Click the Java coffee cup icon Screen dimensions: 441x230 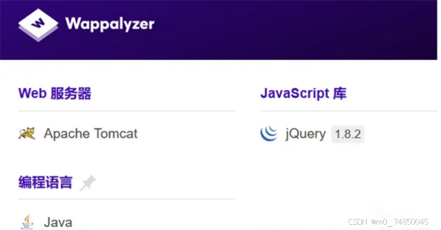pyautogui.click(x=27, y=222)
